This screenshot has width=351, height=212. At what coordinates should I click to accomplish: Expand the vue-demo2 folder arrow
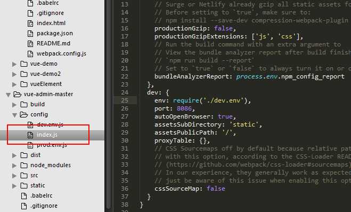pos(14,74)
